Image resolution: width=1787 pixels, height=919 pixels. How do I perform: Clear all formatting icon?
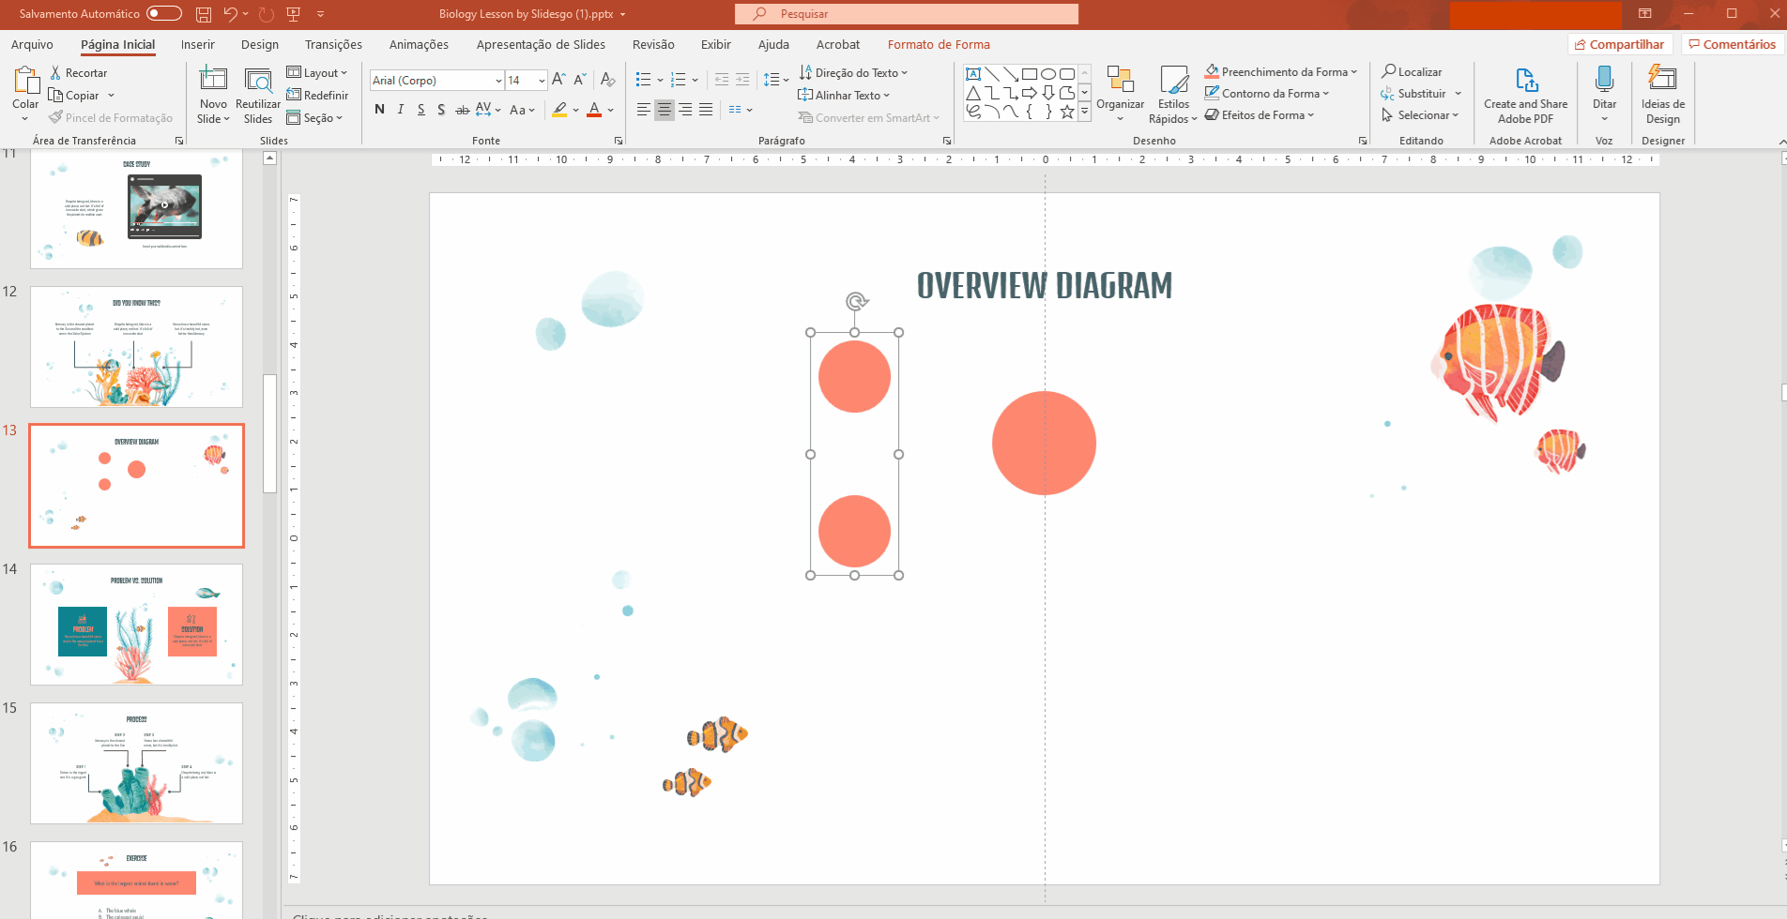pyautogui.click(x=607, y=80)
